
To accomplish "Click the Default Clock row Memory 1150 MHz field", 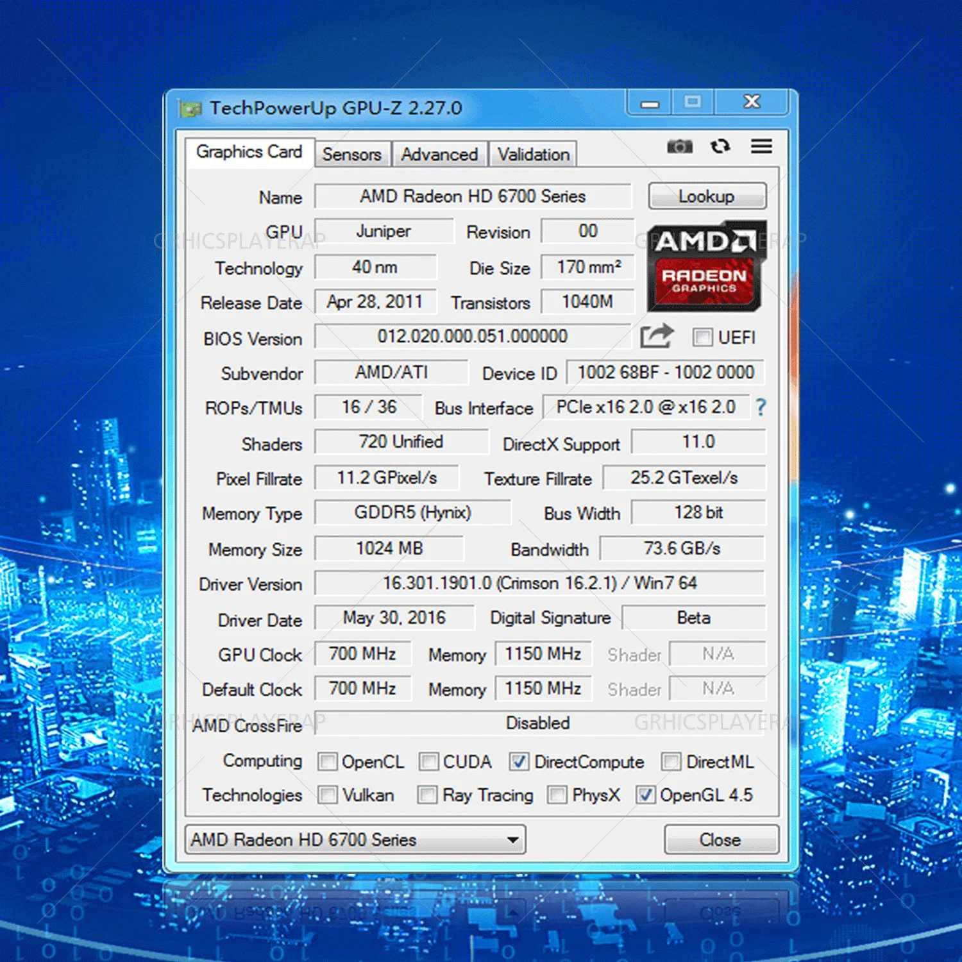I will coord(543,688).
